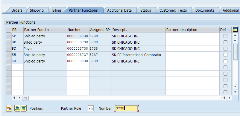Screen dimensions: 240x116
Task: Select the Payer row selector
Action: point(9,49)
